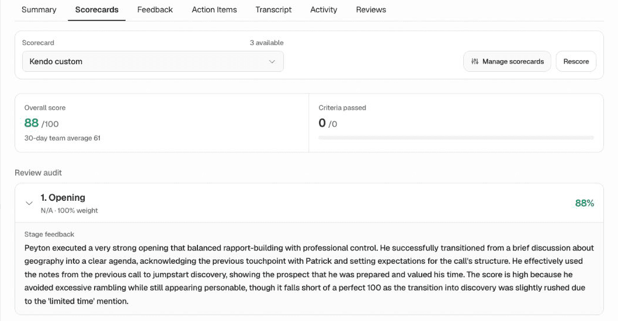Open the Feedback tab
This screenshot has height=321, width=618.
[155, 10]
